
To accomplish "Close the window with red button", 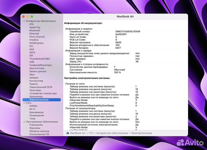I will coord(23,17).
